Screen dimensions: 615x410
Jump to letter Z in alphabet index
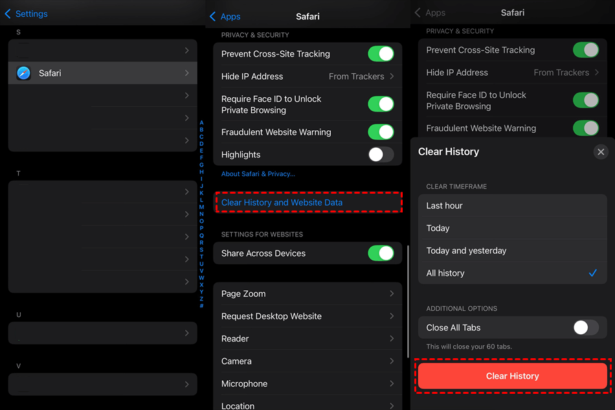tap(201, 299)
